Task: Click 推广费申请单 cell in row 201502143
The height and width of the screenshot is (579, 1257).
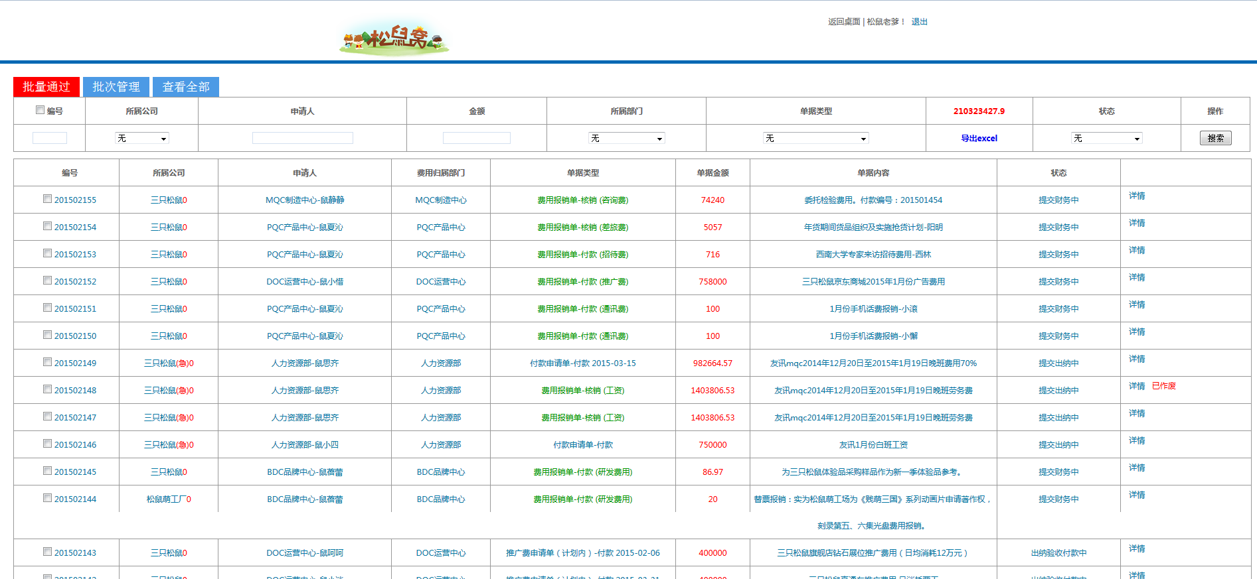Action: click(583, 553)
